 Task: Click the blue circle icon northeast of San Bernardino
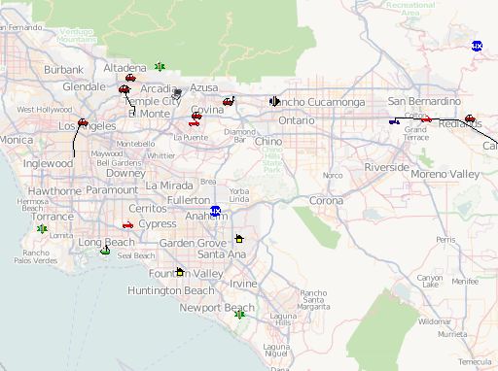[x=477, y=46]
